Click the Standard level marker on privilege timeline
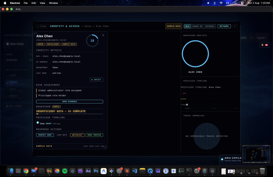The height and width of the screenshot is (177, 273). click(x=187, y=105)
